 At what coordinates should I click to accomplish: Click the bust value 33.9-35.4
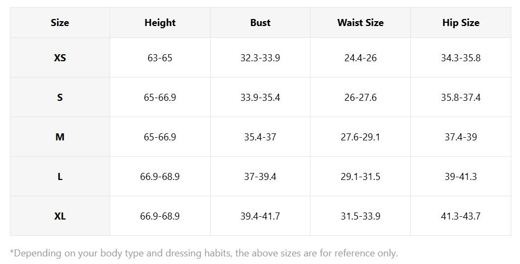pos(260,98)
